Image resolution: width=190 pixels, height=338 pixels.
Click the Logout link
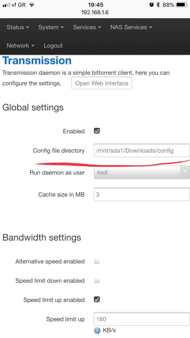pyautogui.click(x=53, y=46)
